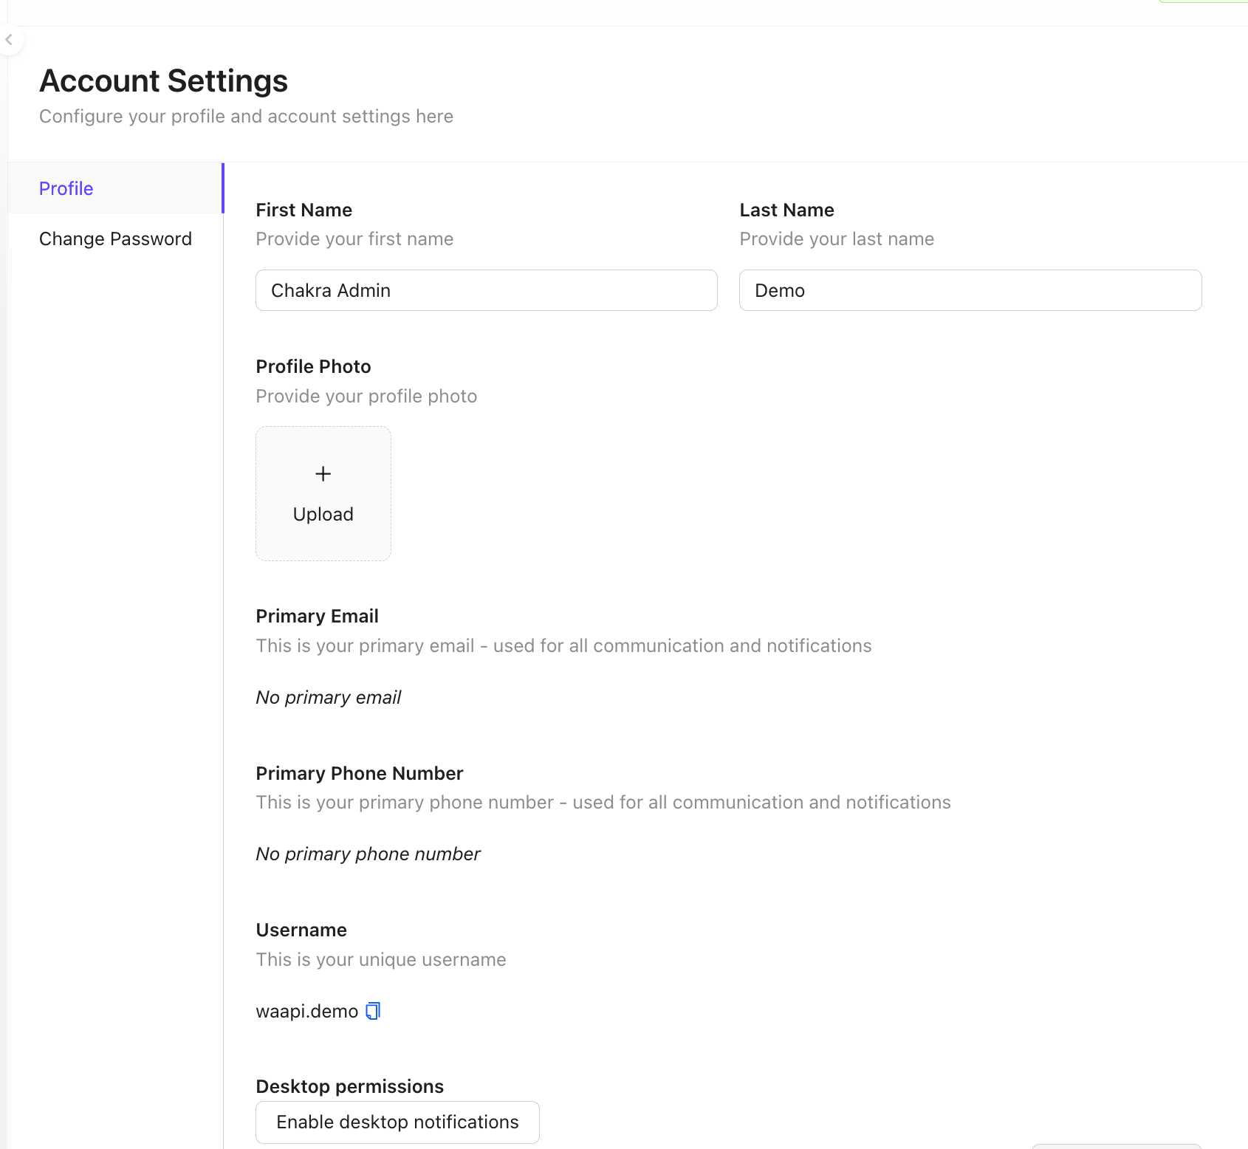The image size is (1248, 1149).
Task: Click the Primary Email section heading
Action: click(x=317, y=617)
